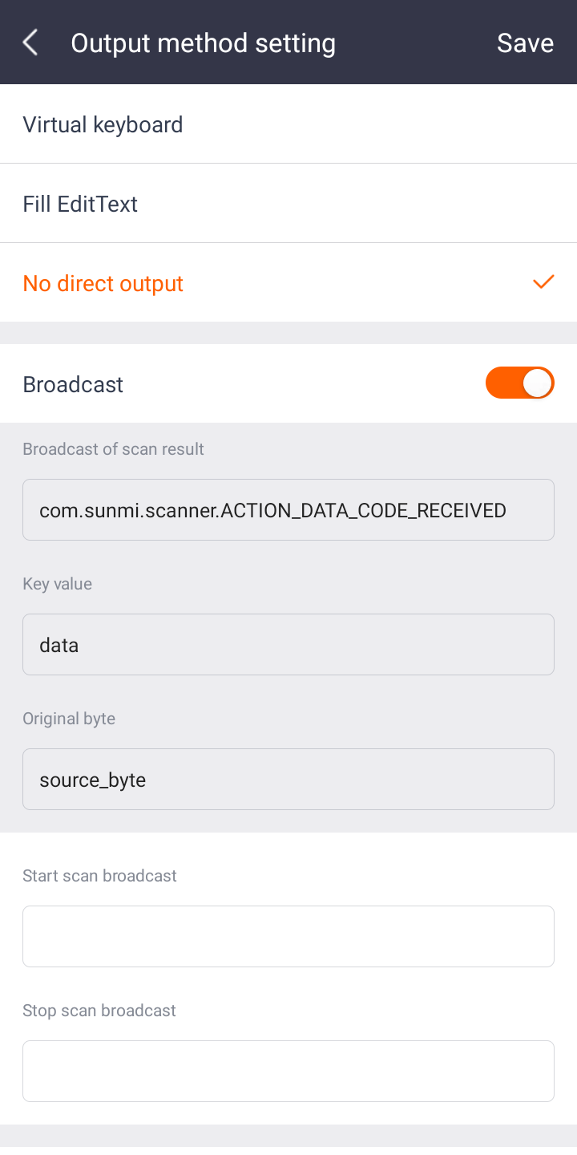Tap the Output method setting title
This screenshot has width=577, height=1155.
(x=203, y=43)
